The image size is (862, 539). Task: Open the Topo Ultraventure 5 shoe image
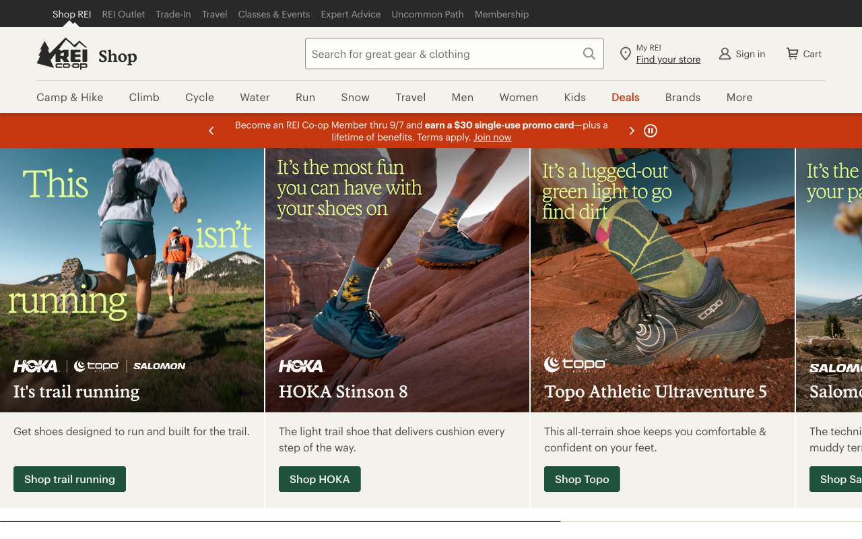coord(663,280)
